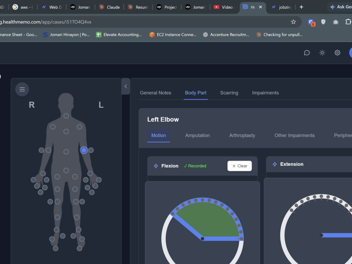Set flexion at the top gauge tick

[202, 200]
